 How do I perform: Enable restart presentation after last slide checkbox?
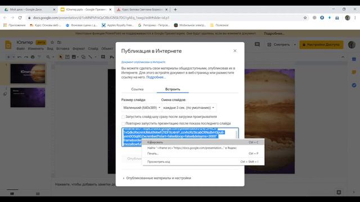click(123, 123)
